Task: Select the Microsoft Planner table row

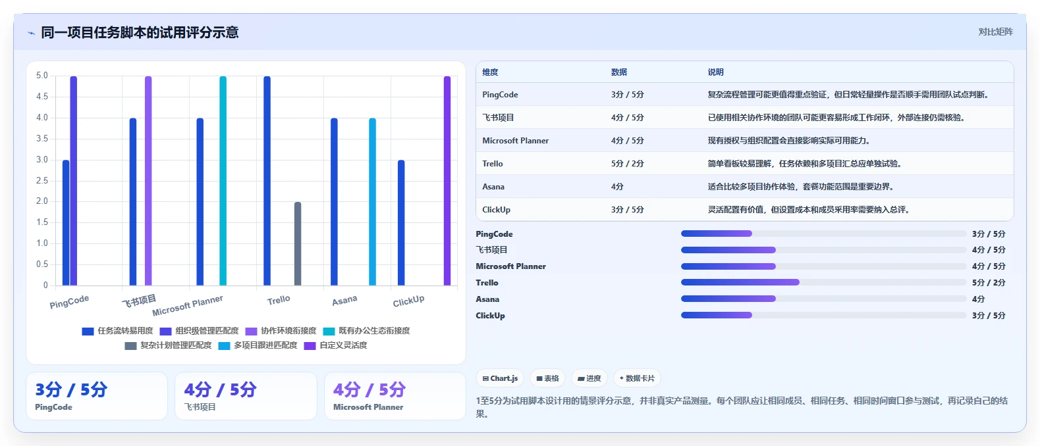Action: [x=745, y=141]
